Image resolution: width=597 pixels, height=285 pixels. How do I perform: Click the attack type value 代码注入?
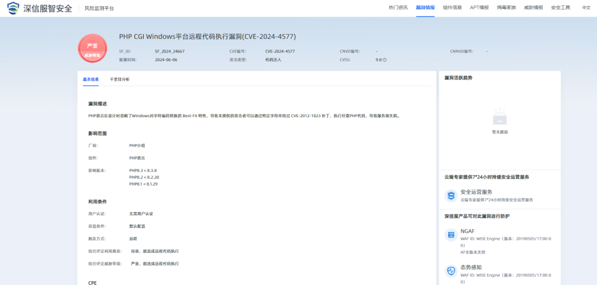pos(274,60)
